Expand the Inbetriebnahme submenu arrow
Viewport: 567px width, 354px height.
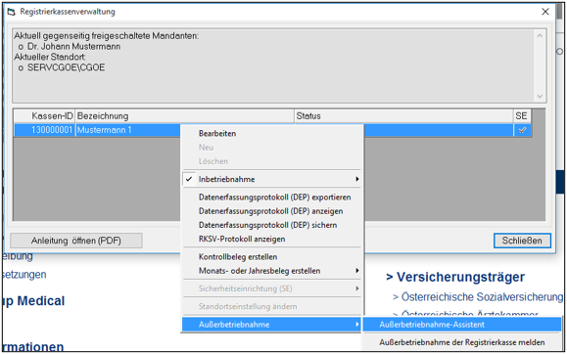357,179
